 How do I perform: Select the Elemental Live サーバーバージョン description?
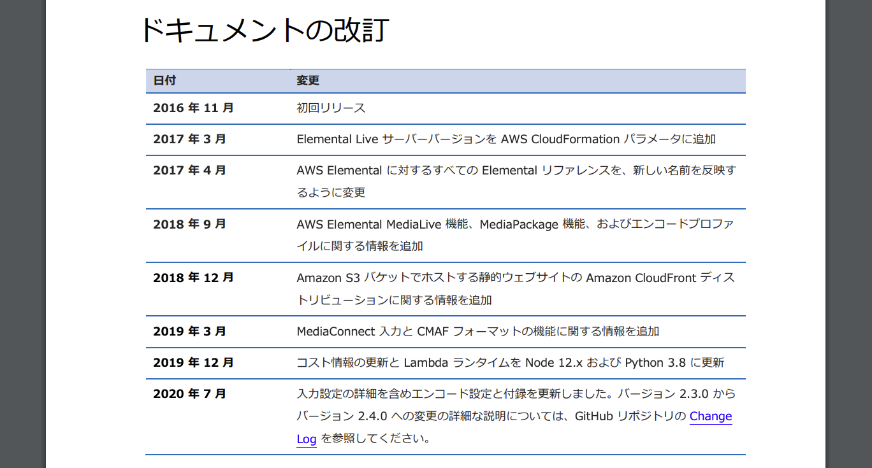coord(506,139)
